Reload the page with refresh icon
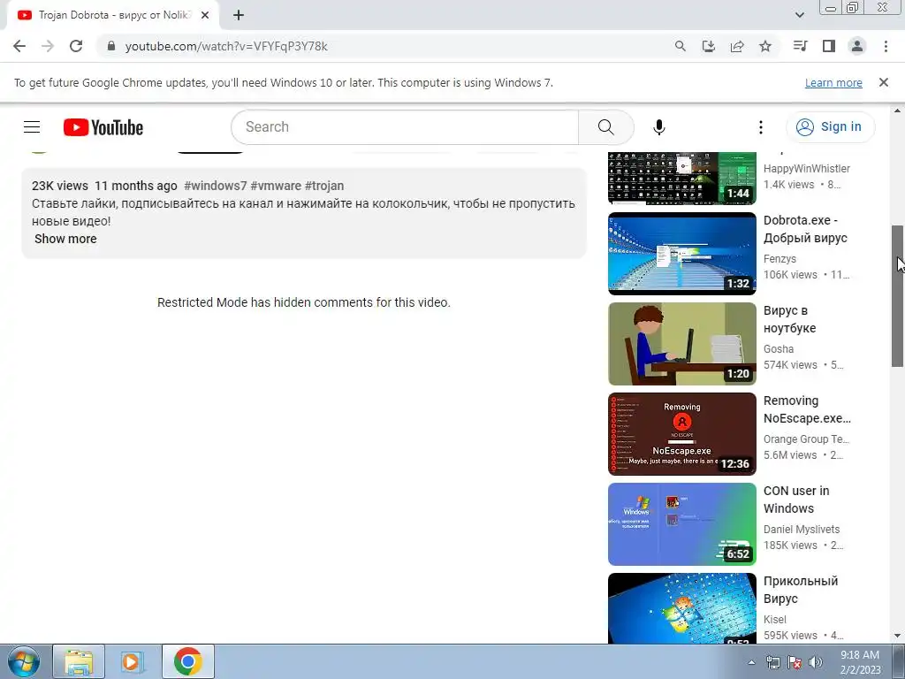The height and width of the screenshot is (679, 905). 76,46
